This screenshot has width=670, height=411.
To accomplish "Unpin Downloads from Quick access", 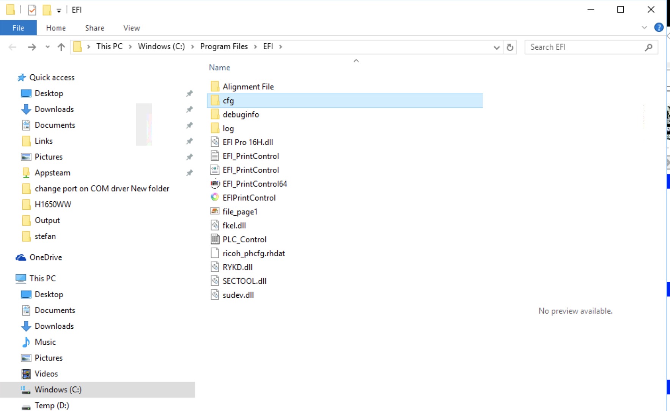I will tap(189, 109).
